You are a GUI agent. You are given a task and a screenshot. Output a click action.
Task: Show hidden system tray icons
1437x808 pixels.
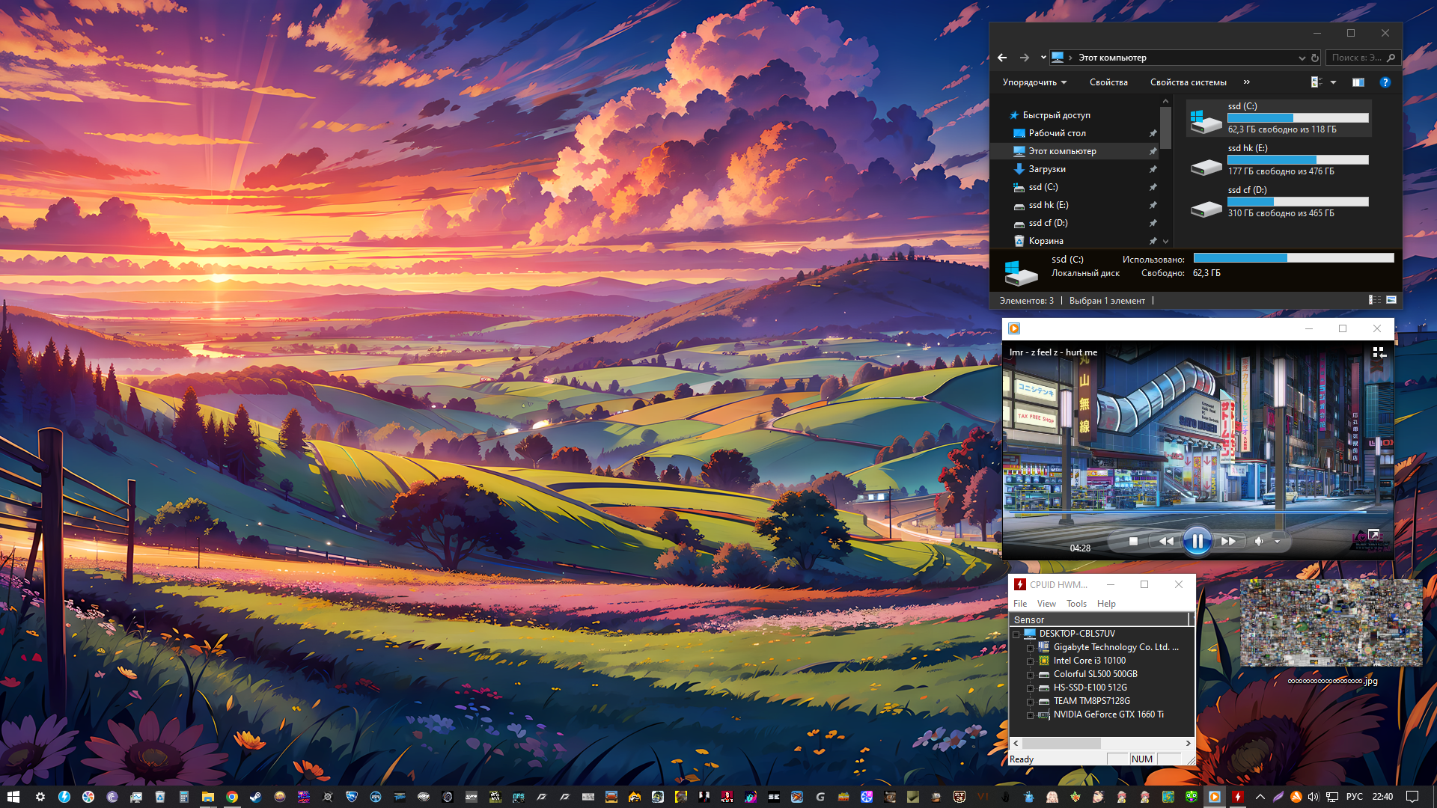coord(1260,797)
